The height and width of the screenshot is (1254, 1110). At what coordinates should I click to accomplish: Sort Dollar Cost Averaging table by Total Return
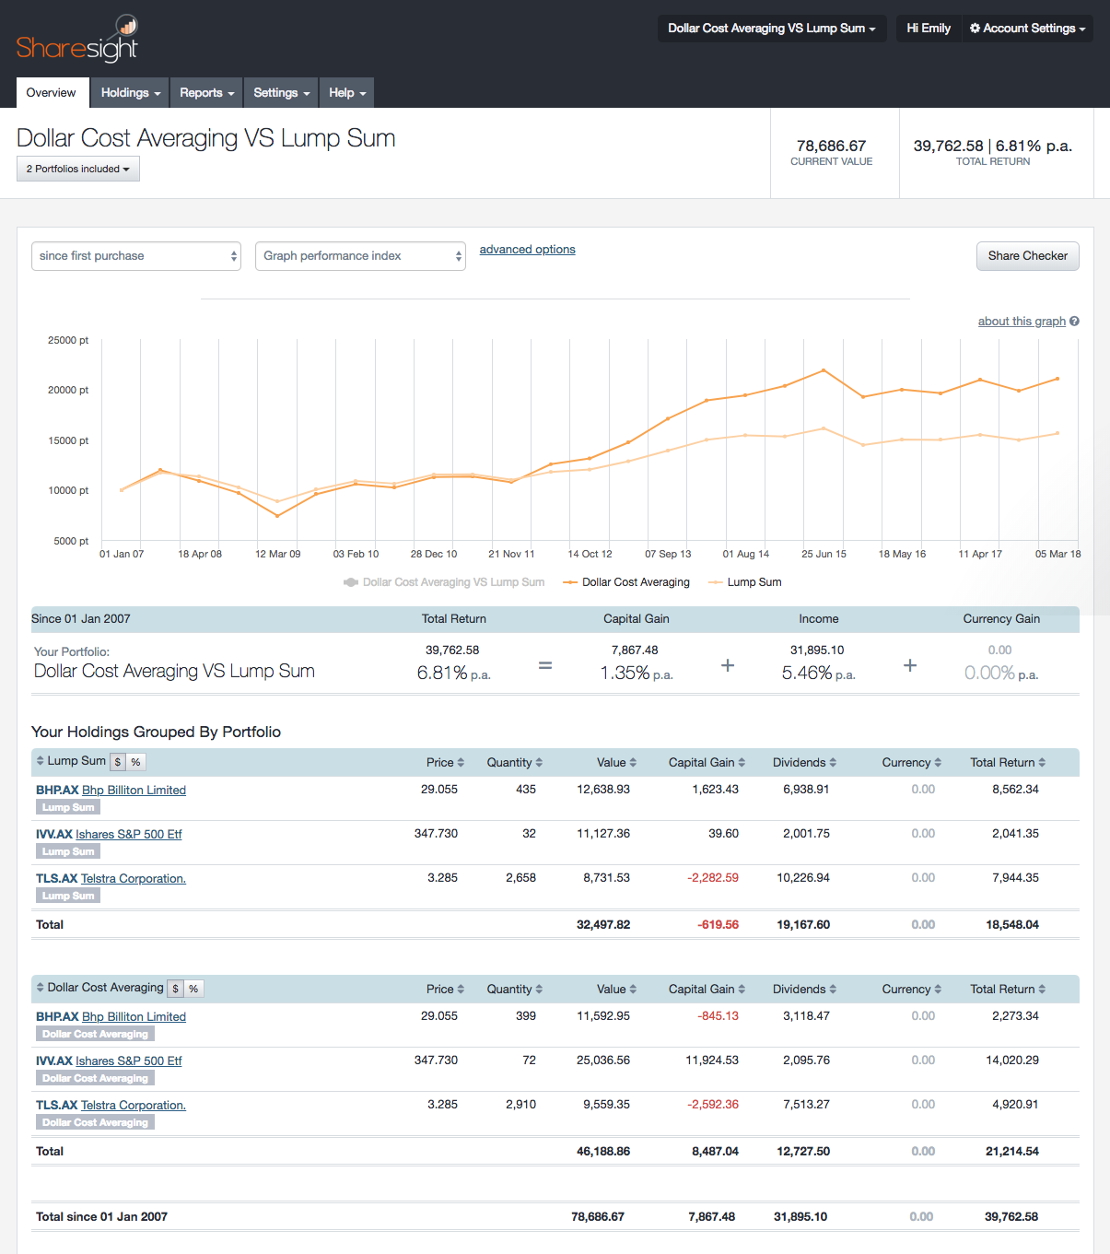1008,989
